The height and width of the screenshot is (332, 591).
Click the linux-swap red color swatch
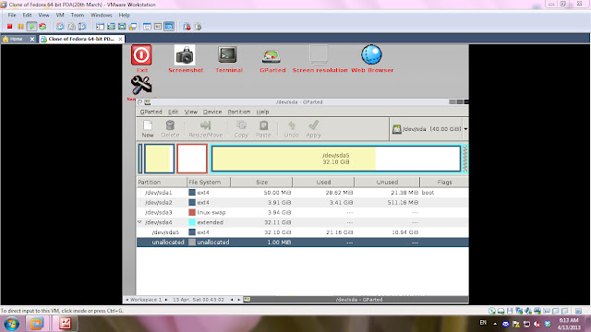pos(192,212)
